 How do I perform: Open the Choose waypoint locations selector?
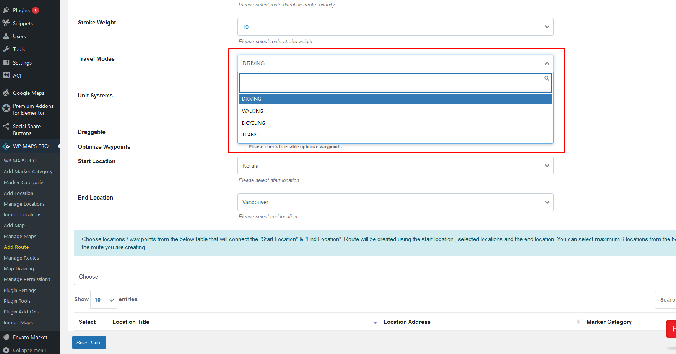pos(375,276)
